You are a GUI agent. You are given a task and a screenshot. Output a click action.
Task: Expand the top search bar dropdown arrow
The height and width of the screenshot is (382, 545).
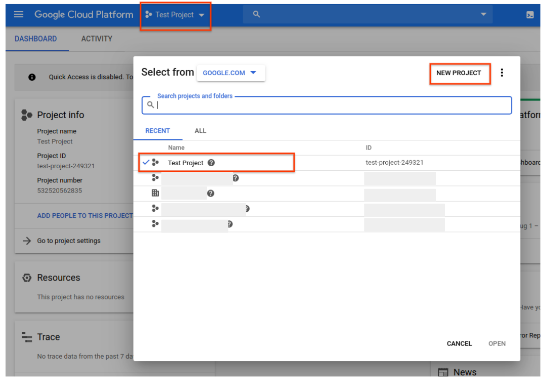coord(483,15)
